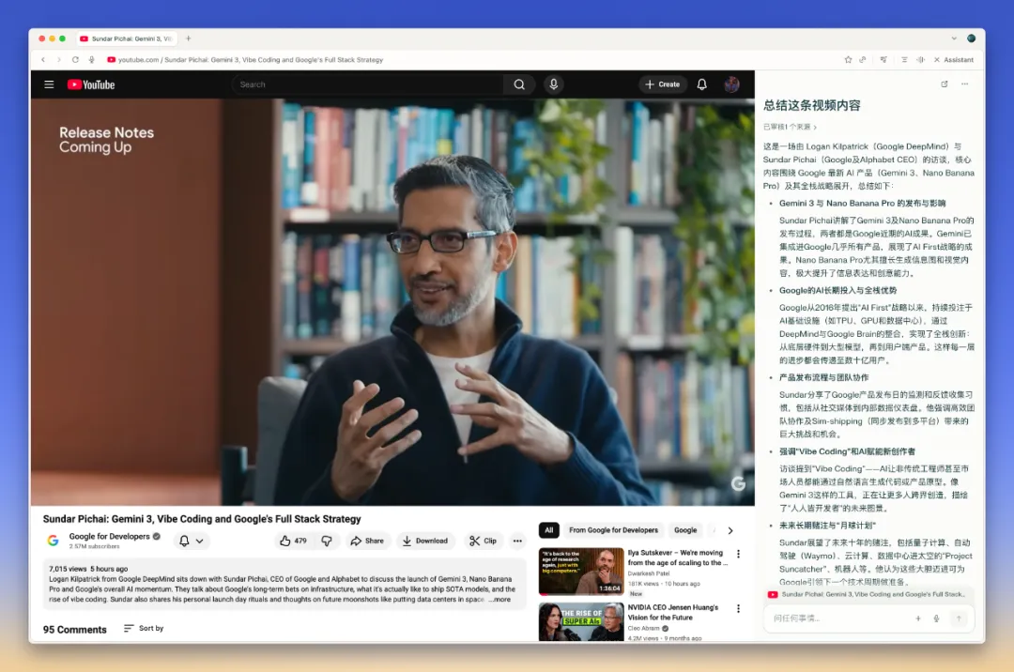The width and height of the screenshot is (1014, 672).
Task: Open more actions ellipsis beside Clip
Action: [517, 541]
